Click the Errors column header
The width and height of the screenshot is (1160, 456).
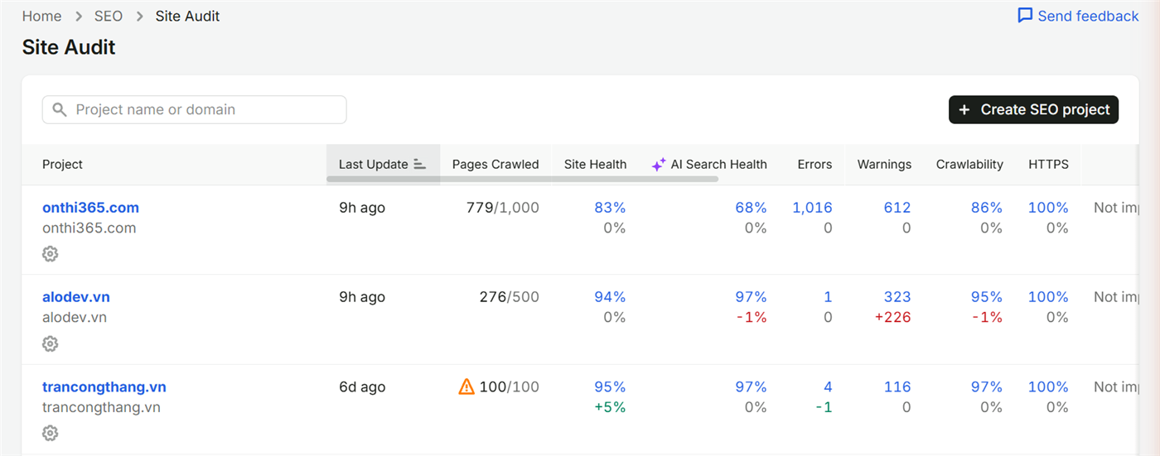(814, 164)
